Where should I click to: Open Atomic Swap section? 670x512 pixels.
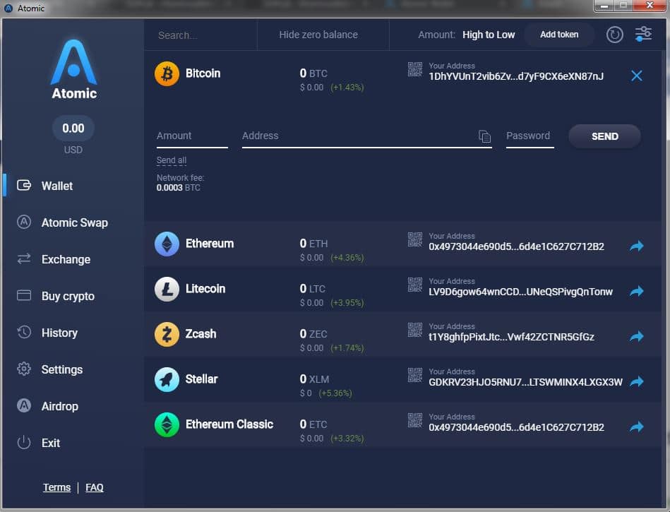click(x=74, y=222)
